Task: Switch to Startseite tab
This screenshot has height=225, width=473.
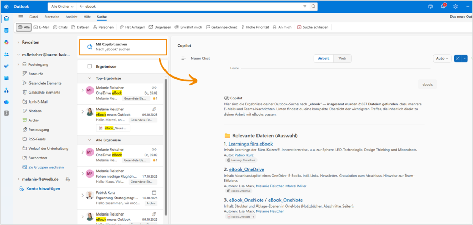Action: click(x=52, y=17)
